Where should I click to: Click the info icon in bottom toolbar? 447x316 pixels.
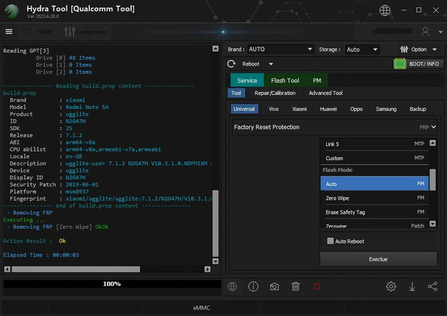253,287
